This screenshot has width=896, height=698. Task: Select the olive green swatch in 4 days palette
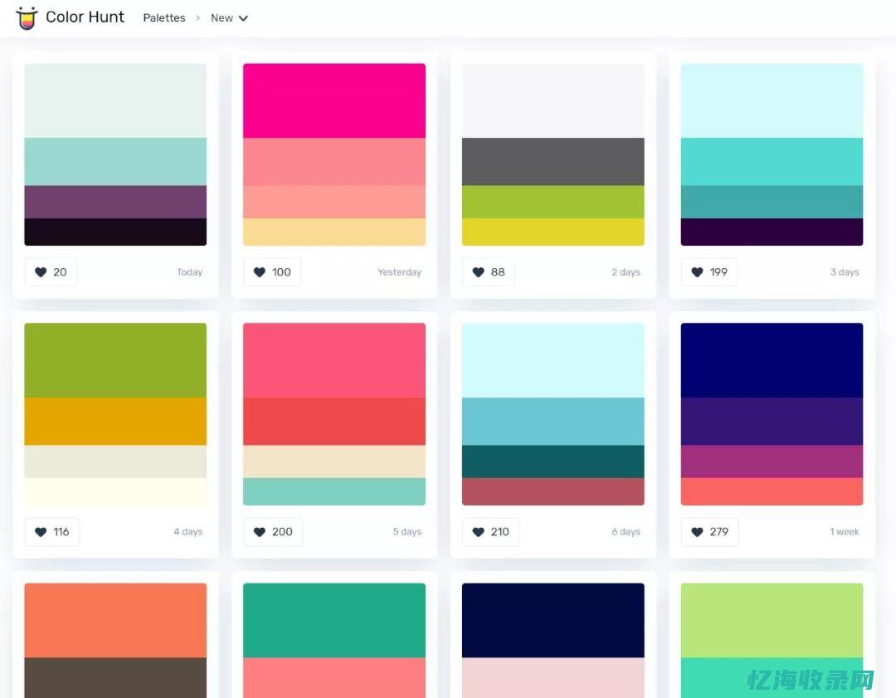(115, 360)
